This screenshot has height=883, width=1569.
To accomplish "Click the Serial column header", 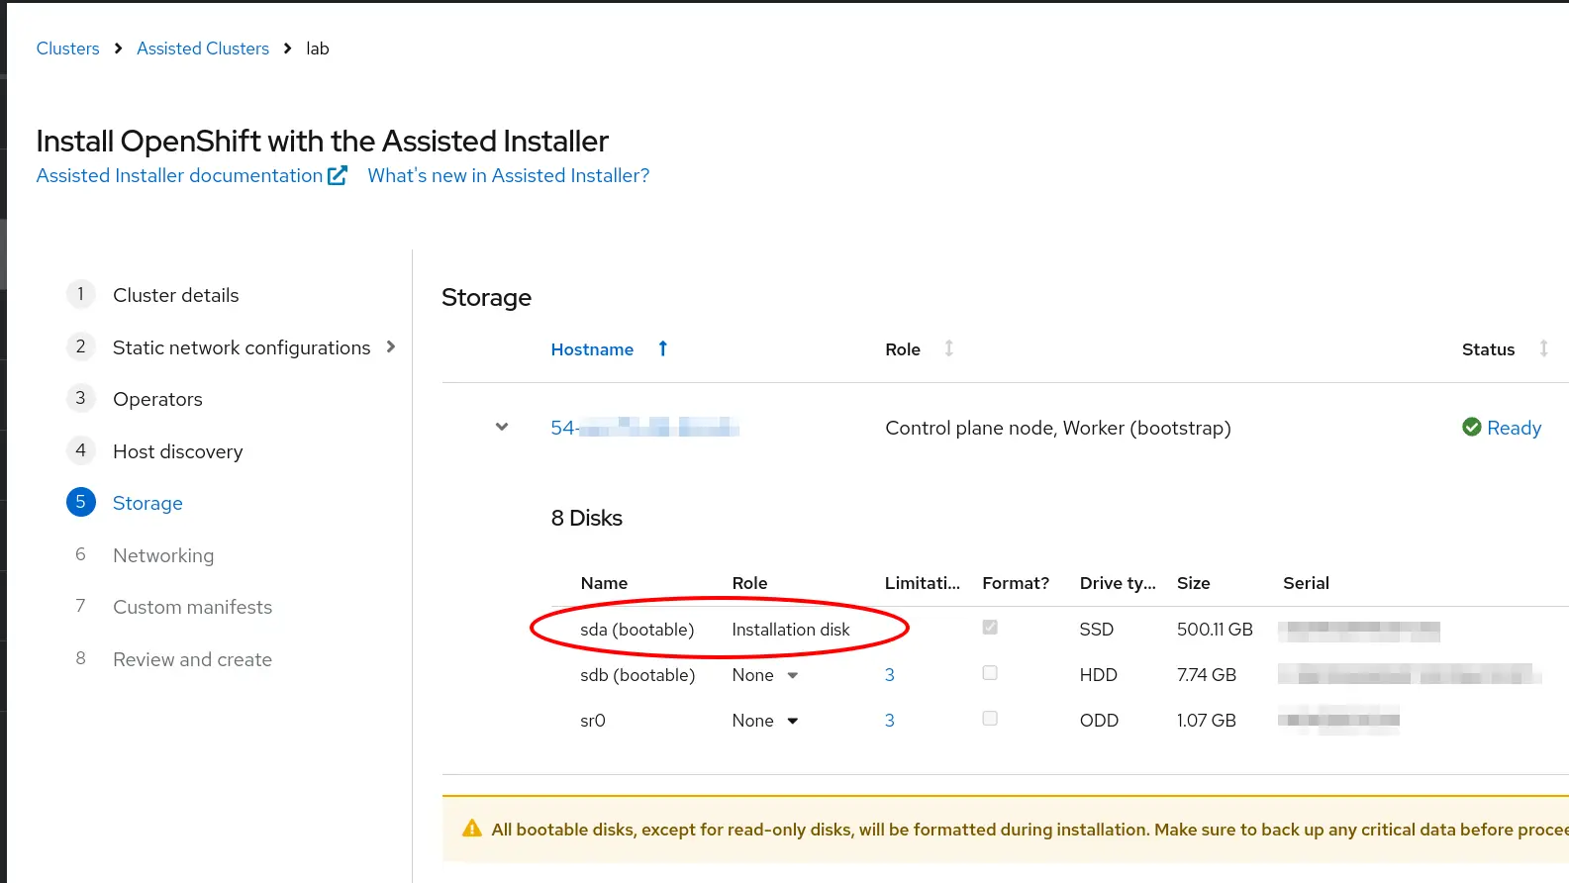I will point(1306,583).
